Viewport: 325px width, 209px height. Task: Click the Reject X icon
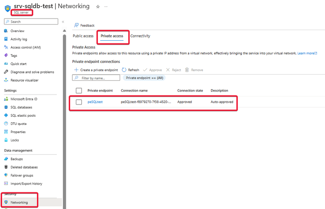pyautogui.click(x=168, y=70)
